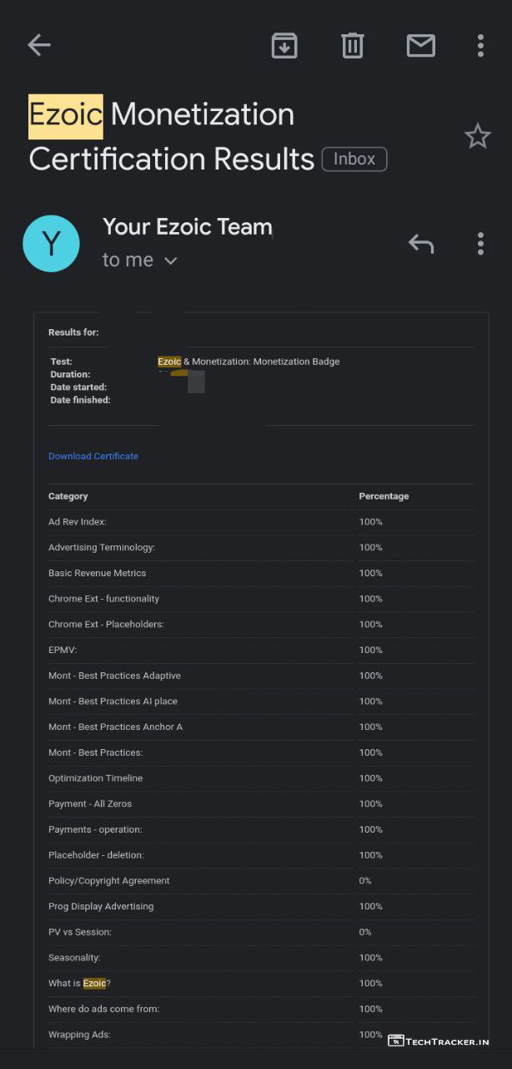Viewport: 512px width, 1069px height.
Task: Tap the TechTracker.in watermark logo
Action: click(x=439, y=1041)
